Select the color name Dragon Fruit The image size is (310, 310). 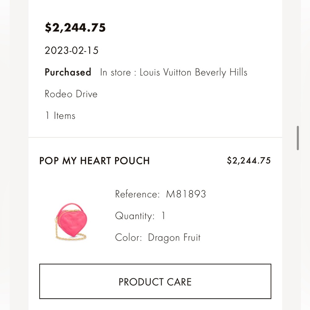point(174,237)
